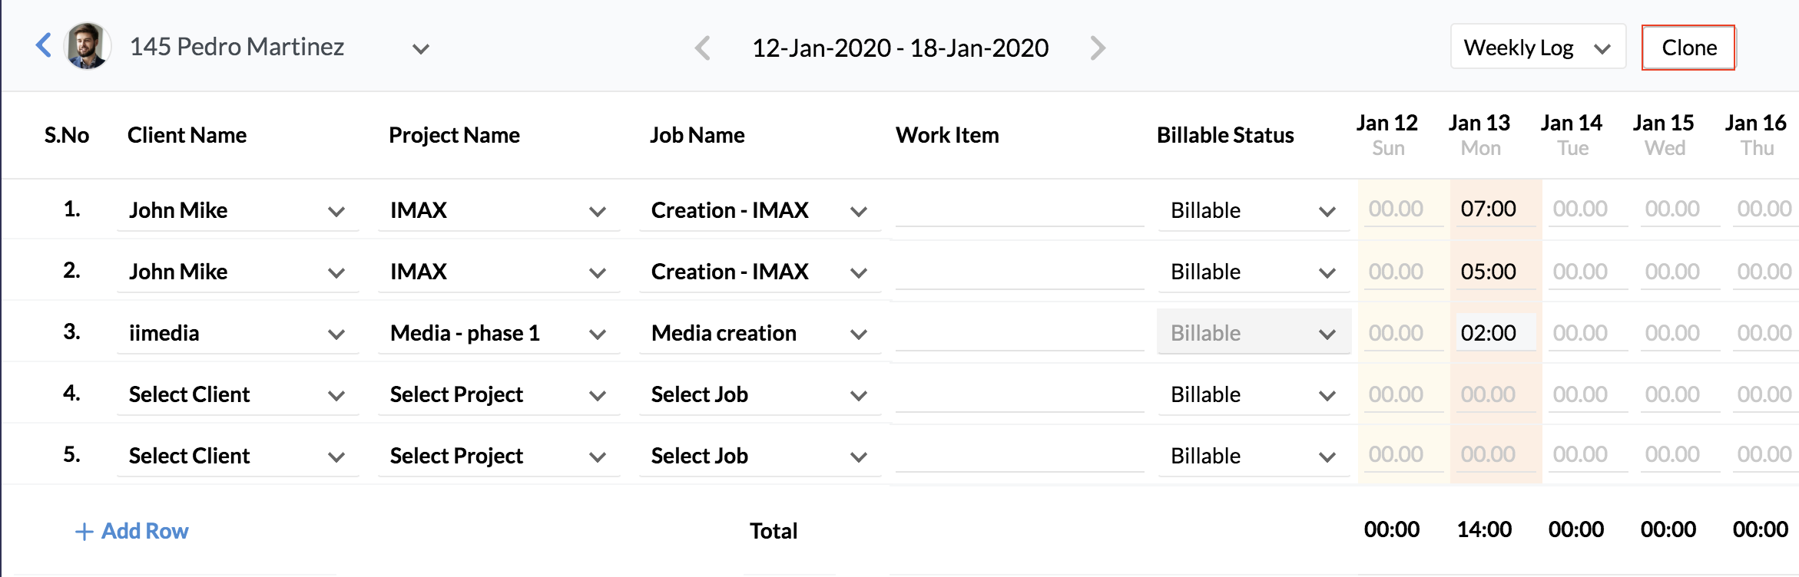Click Pedro Martinez's profile photo

coord(87,46)
